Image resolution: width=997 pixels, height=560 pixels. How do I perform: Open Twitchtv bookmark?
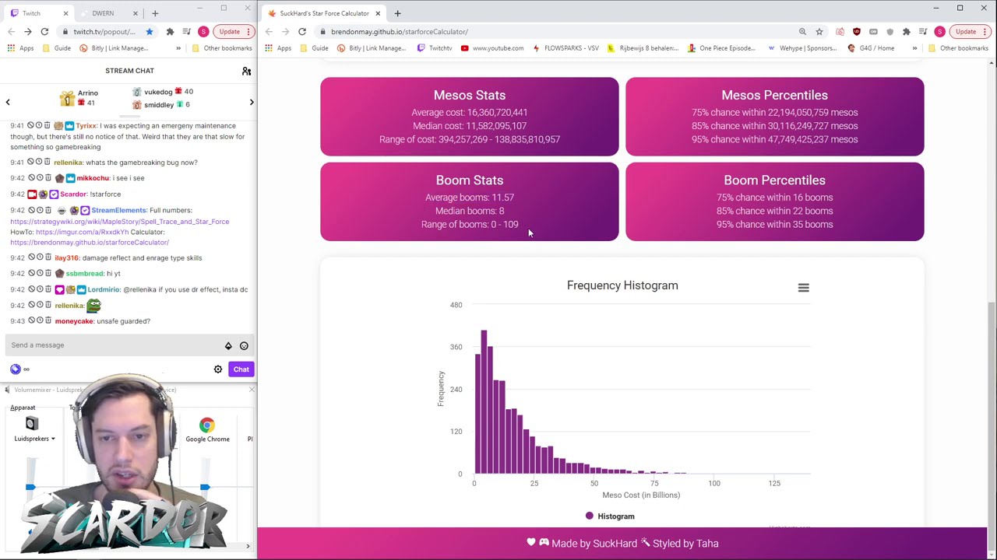[435, 48]
